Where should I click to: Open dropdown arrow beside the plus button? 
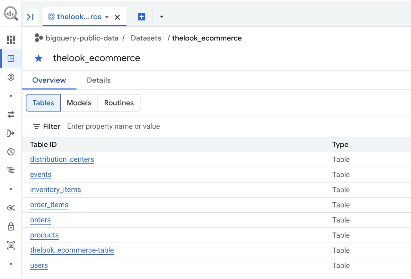coord(162,17)
